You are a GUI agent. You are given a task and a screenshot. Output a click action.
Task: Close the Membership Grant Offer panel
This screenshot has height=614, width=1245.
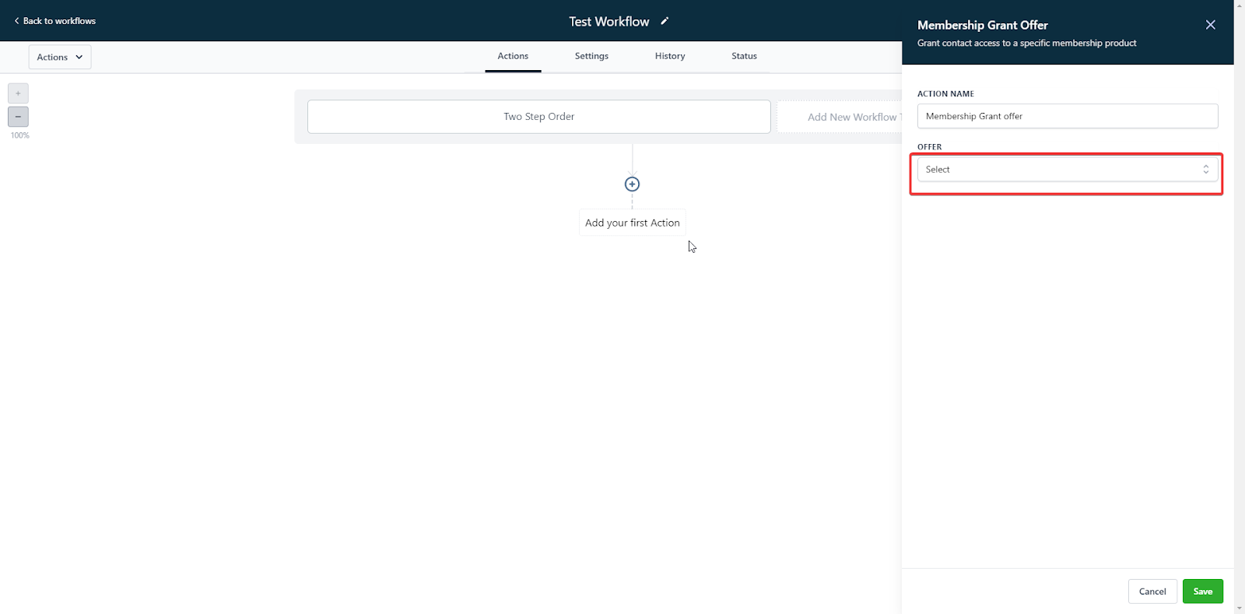[x=1210, y=25]
